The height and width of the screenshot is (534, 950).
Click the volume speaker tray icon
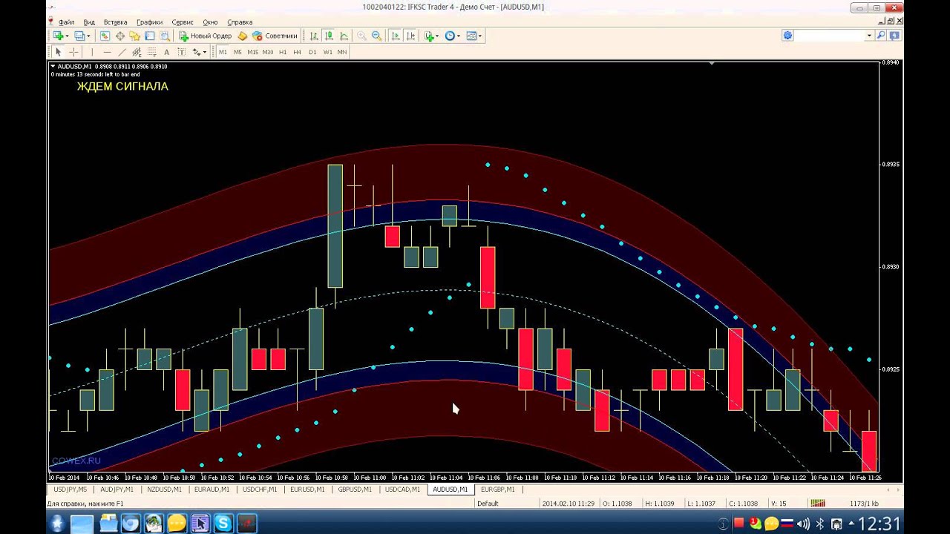tap(803, 524)
